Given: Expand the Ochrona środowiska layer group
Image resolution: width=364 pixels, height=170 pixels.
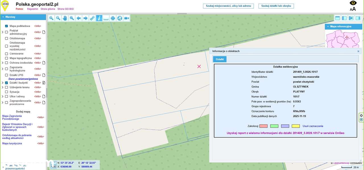Looking at the screenshot, I should [x=3, y=63].
